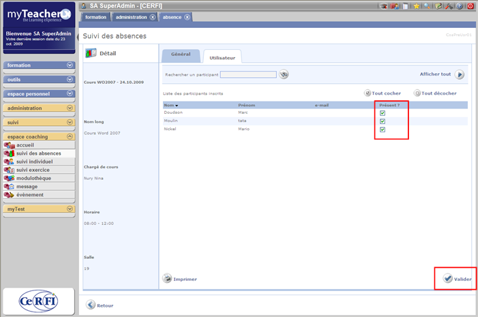Viewport: 478px width, 317px height.
Task: Expand the administration sidebar section
Action: coord(70,108)
